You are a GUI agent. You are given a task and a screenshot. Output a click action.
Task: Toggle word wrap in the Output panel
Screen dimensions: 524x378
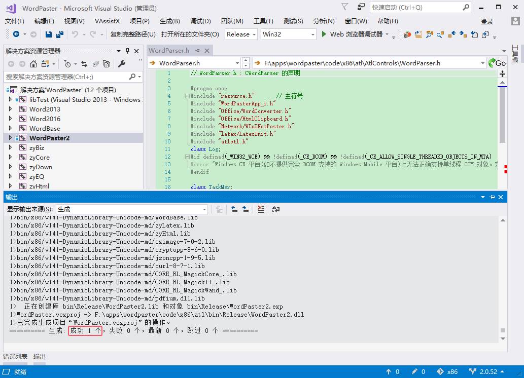pos(276,209)
